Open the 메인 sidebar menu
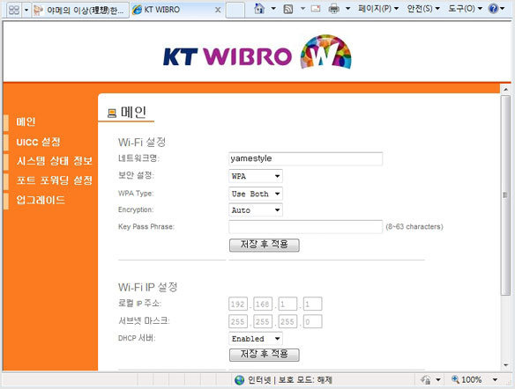The height and width of the screenshot is (389, 515). (26, 121)
